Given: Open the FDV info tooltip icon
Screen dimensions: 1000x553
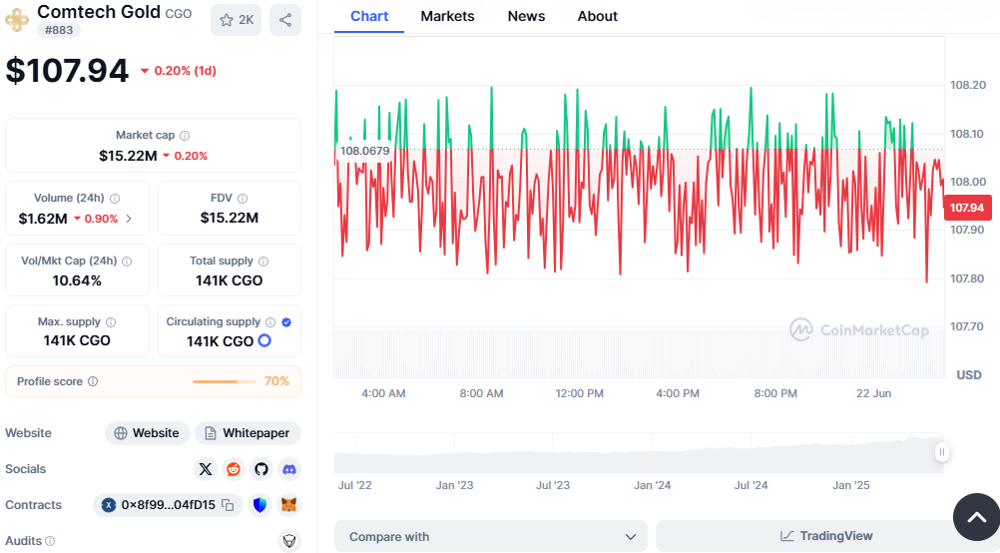Looking at the screenshot, I should click(243, 199).
